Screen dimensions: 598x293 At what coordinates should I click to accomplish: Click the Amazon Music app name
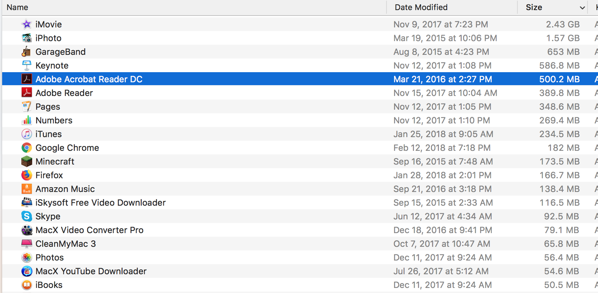point(65,189)
